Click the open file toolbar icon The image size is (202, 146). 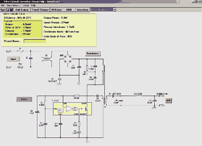pyautogui.click(x=3, y=10)
